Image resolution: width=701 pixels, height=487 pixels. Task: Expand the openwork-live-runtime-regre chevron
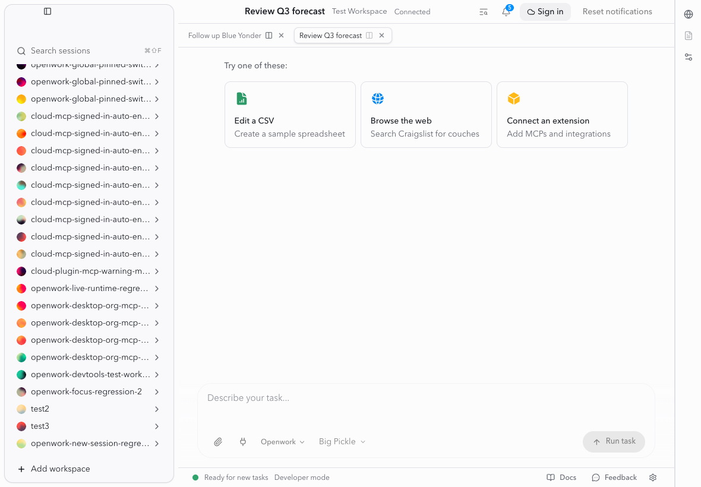click(x=157, y=289)
